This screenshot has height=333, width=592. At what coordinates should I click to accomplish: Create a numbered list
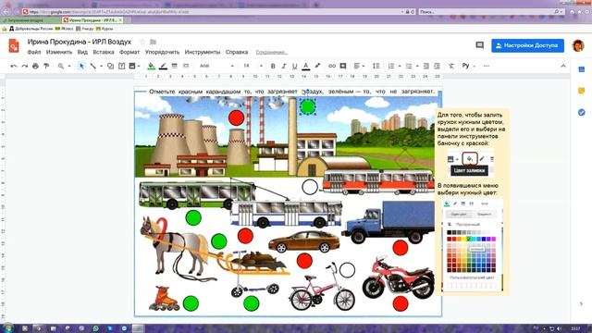click(391, 66)
